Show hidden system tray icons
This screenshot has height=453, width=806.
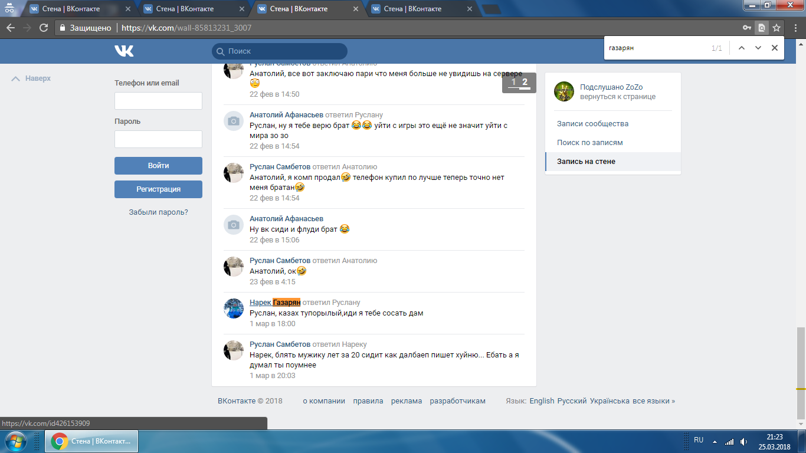[x=715, y=441]
